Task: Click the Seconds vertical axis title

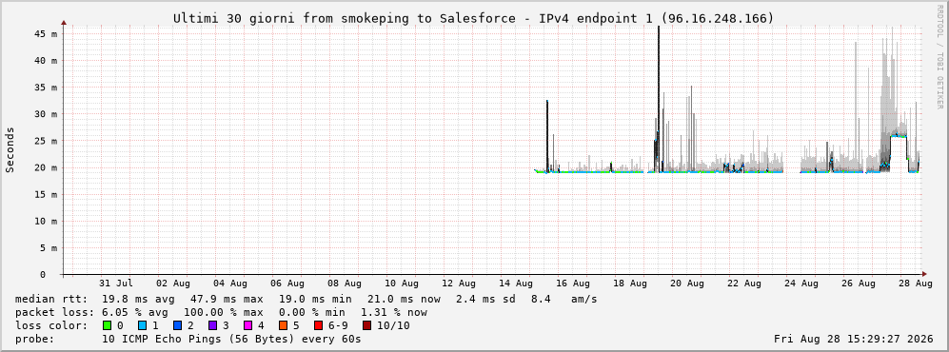Action: point(10,150)
